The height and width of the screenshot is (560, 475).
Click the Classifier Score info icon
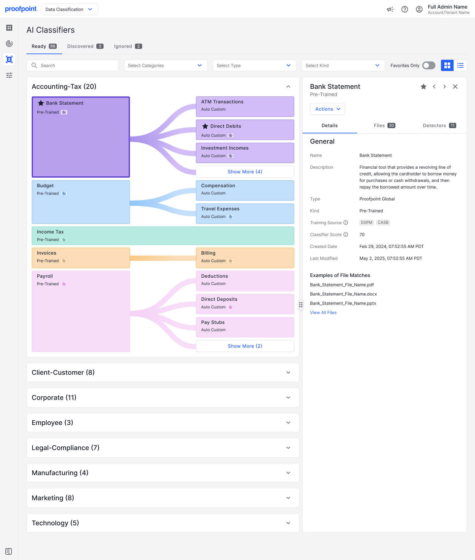pyautogui.click(x=346, y=234)
